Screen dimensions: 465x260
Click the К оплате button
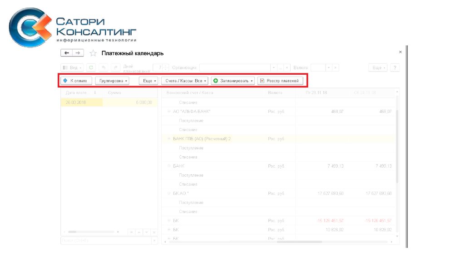(x=77, y=81)
